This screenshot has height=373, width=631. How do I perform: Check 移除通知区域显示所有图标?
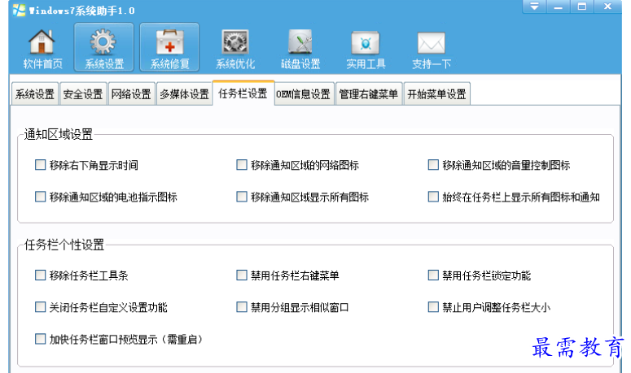point(242,197)
